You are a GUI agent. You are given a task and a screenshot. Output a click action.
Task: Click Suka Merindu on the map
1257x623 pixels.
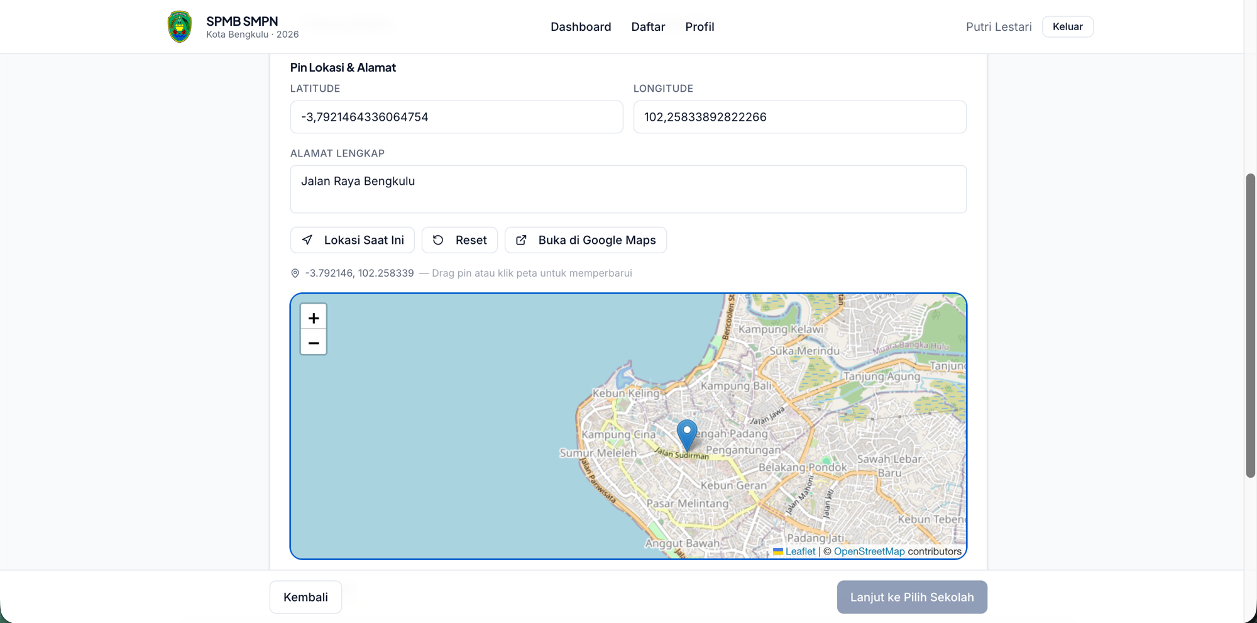(x=804, y=351)
